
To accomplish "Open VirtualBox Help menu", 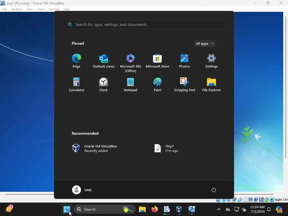I will pyautogui.click(x=67, y=9).
